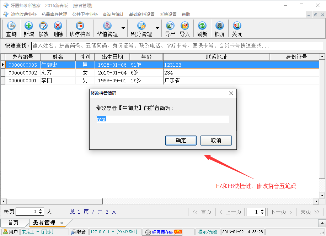Click the 年龄 column header

coord(146,57)
